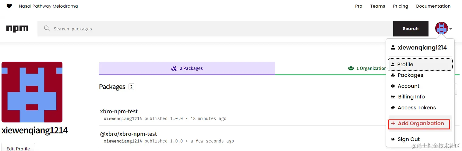Click the magnifying glass search icon

[x=47, y=29]
